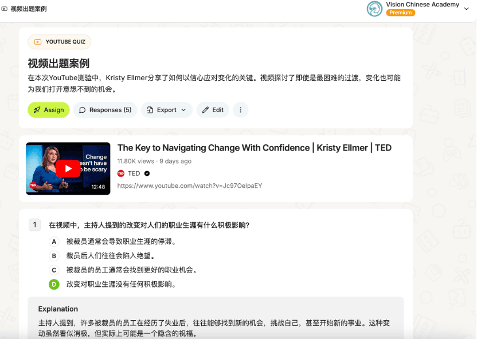Click the quiz title 视频出题案例 heading
Image resolution: width=477 pixels, height=339 pixels.
pos(58,64)
